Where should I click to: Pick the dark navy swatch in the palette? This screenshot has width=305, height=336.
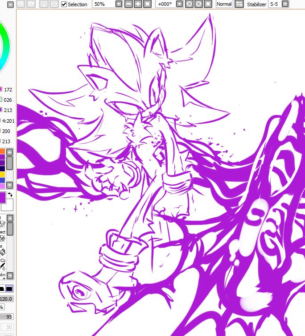click(2, 169)
